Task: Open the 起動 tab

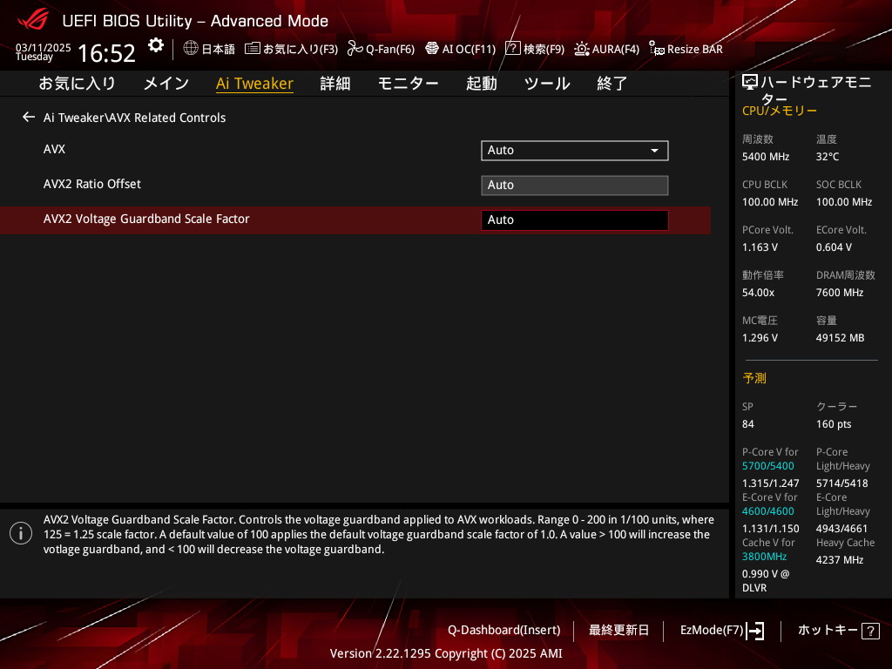Action: pyautogui.click(x=481, y=84)
